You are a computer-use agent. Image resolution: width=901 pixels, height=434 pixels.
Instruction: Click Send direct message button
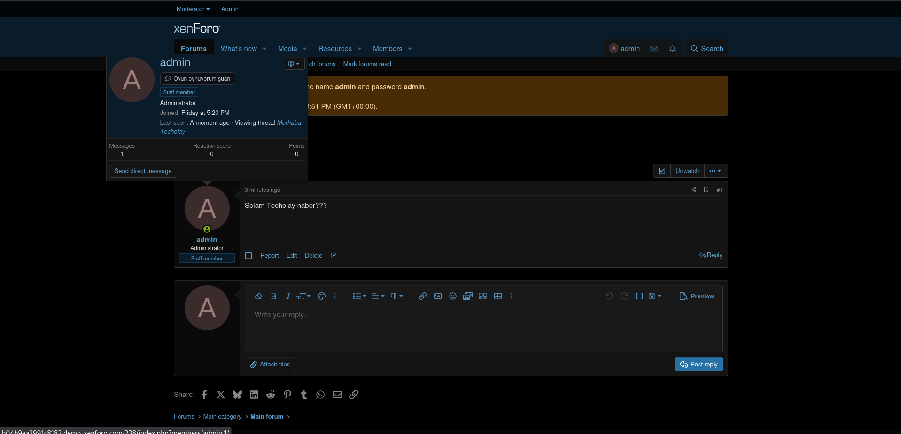coord(143,171)
